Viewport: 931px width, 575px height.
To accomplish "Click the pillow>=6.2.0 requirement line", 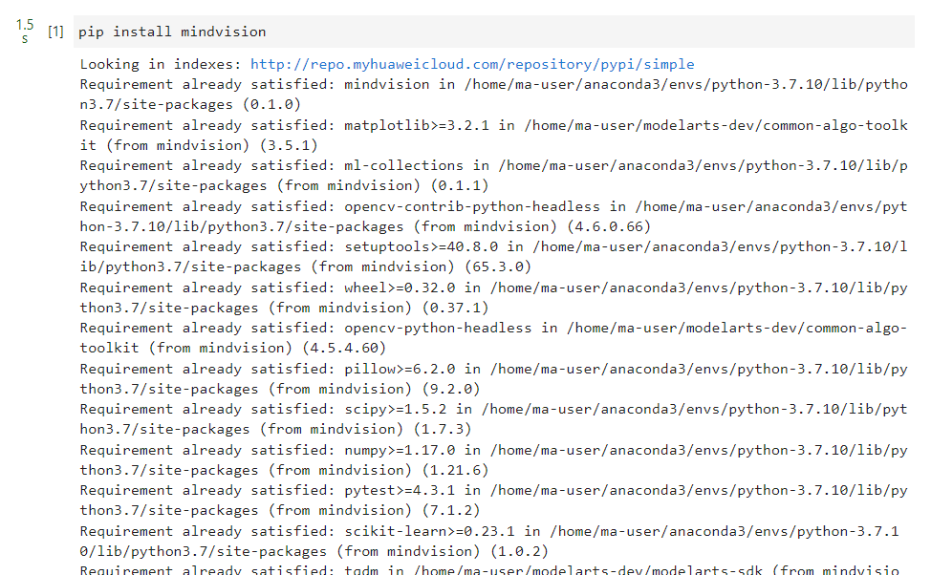I will pos(494,379).
